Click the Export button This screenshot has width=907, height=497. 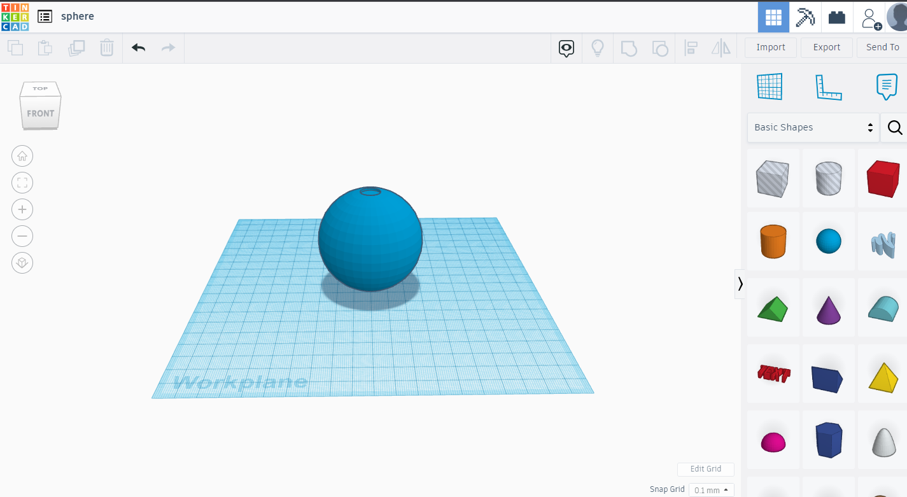pos(827,47)
